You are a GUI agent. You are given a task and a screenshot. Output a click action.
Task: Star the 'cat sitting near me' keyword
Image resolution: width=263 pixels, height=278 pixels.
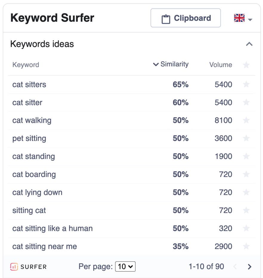click(246, 246)
